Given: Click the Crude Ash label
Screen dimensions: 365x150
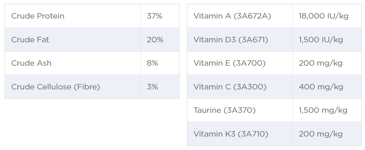Looking at the screenshot, I should click(x=31, y=63).
